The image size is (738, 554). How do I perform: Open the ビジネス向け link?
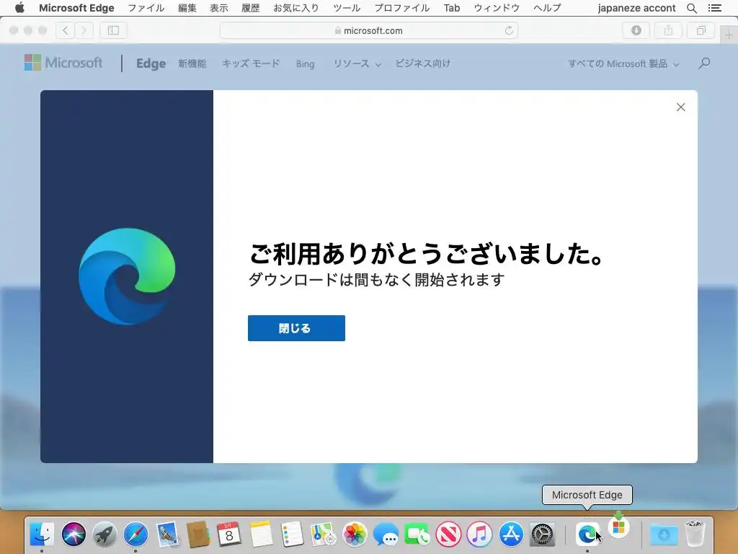click(422, 63)
